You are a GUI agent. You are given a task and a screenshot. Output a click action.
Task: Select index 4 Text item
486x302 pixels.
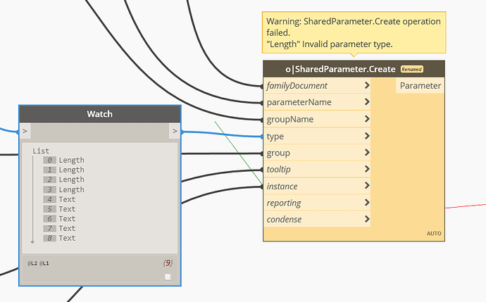point(59,199)
